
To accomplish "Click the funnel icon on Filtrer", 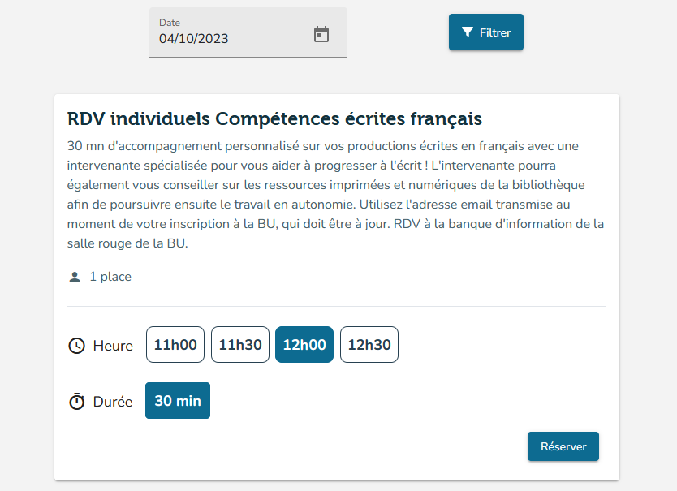I will click(468, 32).
